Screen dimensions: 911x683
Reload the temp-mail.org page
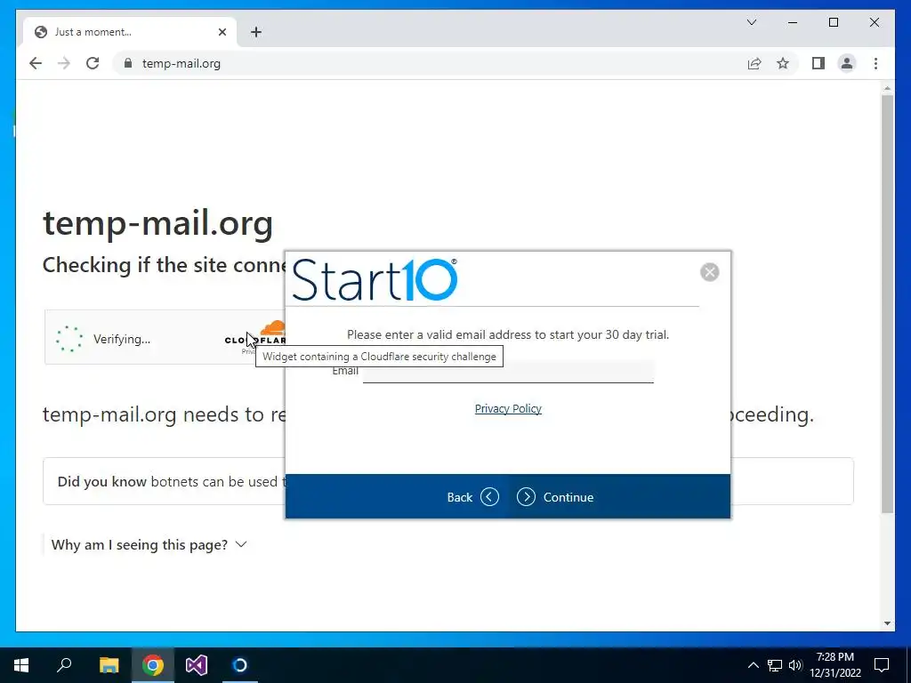[93, 63]
